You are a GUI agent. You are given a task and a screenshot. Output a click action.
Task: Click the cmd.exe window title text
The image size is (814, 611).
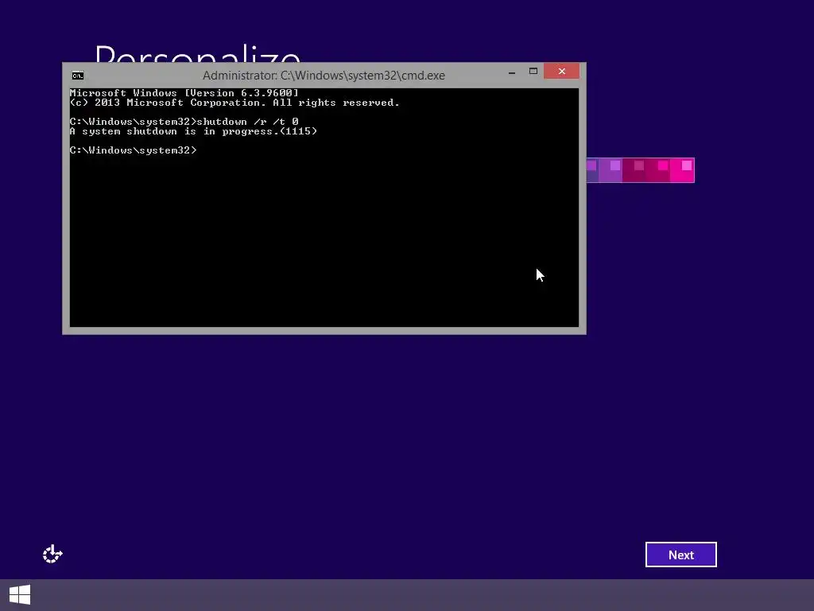(x=324, y=76)
